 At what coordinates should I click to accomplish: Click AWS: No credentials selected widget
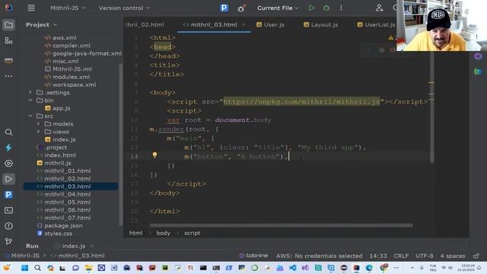[319, 256]
